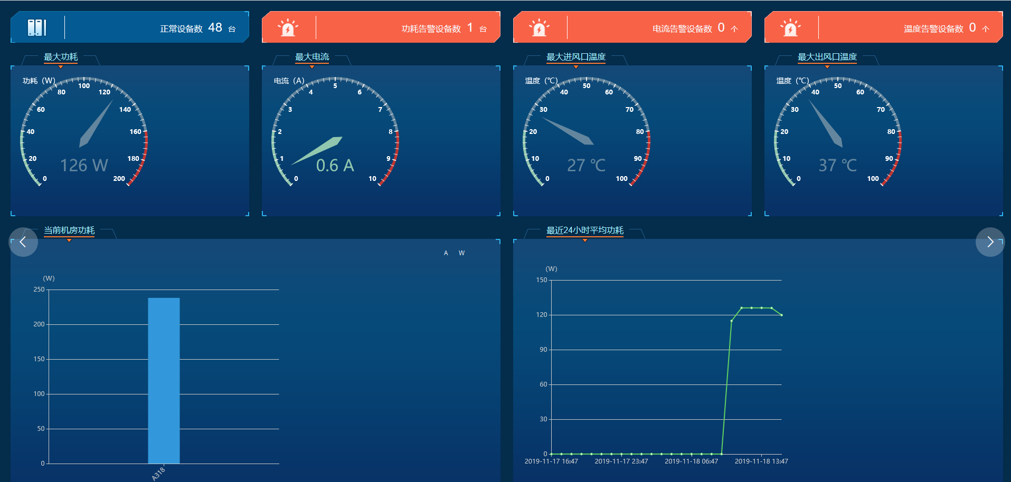Click the server rack icon for normal devices
Screen dimensions: 1011x482
[37, 27]
